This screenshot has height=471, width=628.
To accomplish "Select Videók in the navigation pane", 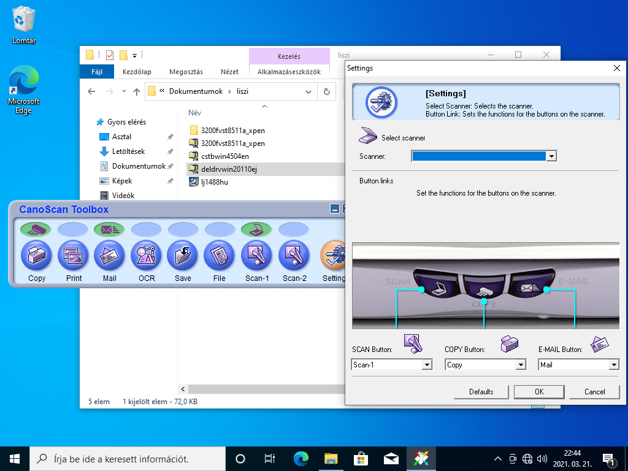I will coord(123,196).
